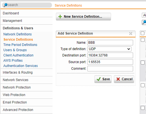
Task: Open the filter dropdown at top right
Action: coord(144,15)
